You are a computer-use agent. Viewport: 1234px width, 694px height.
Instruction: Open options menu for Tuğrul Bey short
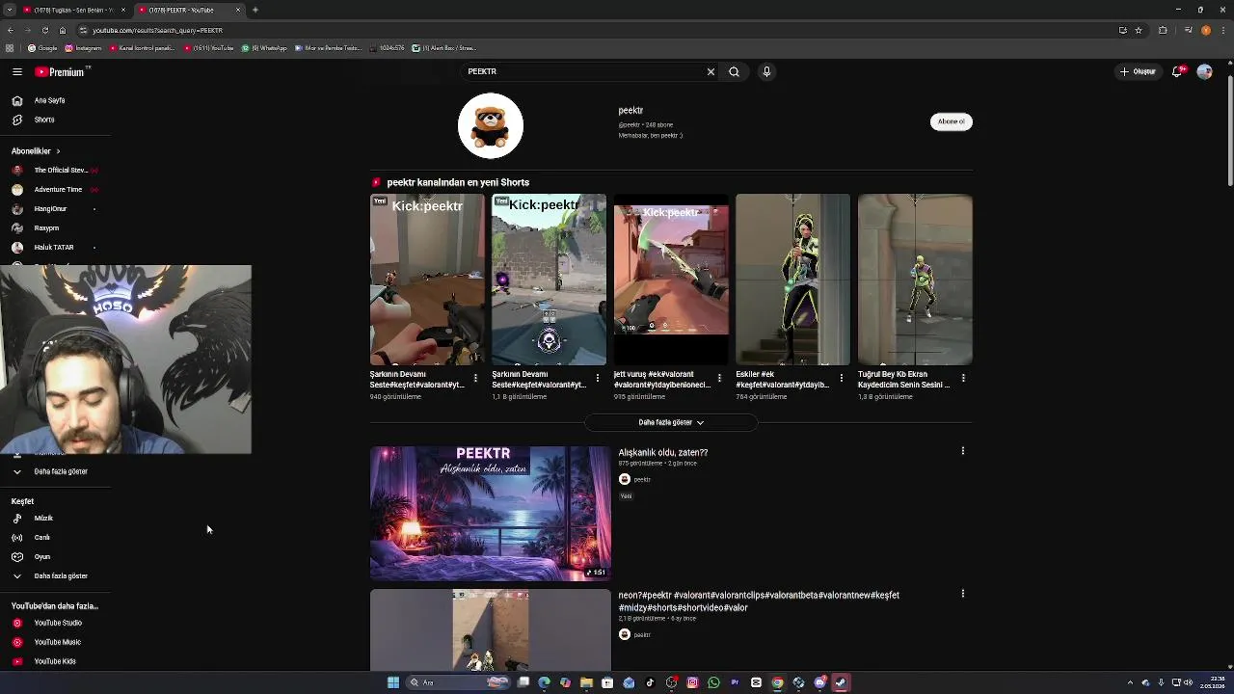[963, 378]
